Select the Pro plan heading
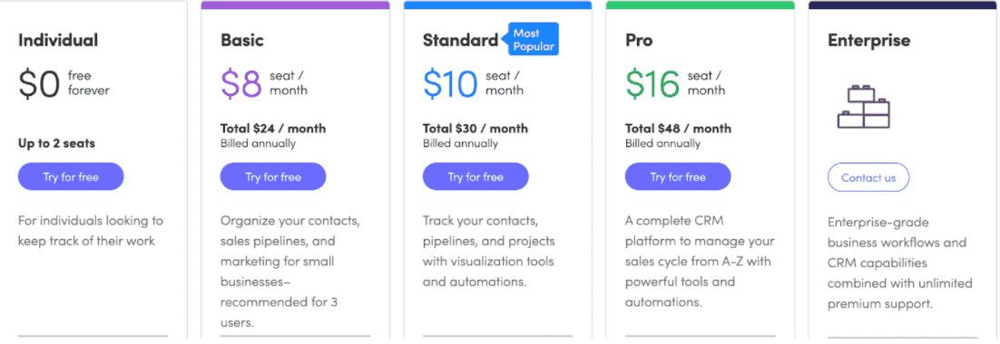1000x344 pixels. point(639,41)
